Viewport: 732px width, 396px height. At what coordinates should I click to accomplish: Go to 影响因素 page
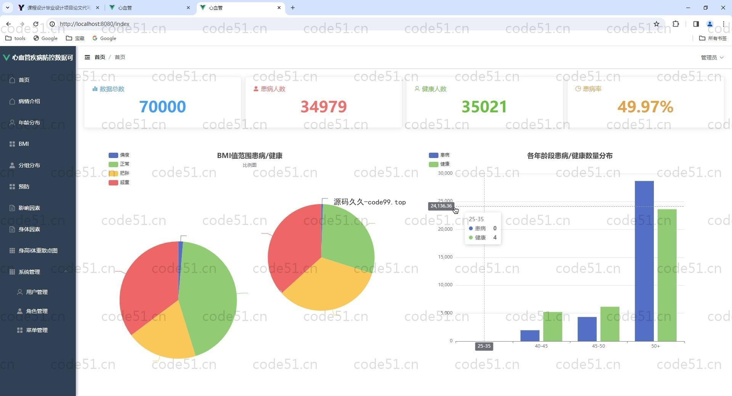pos(38,208)
